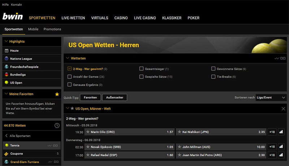Open statistics chart for Djokovic vs Millman
The width and height of the screenshot is (289, 166).
[x=281, y=147]
